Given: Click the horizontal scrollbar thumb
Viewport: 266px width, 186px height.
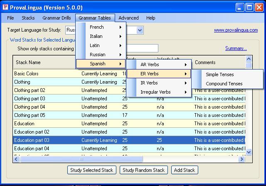Looking at the screenshot, I should point(81,159).
